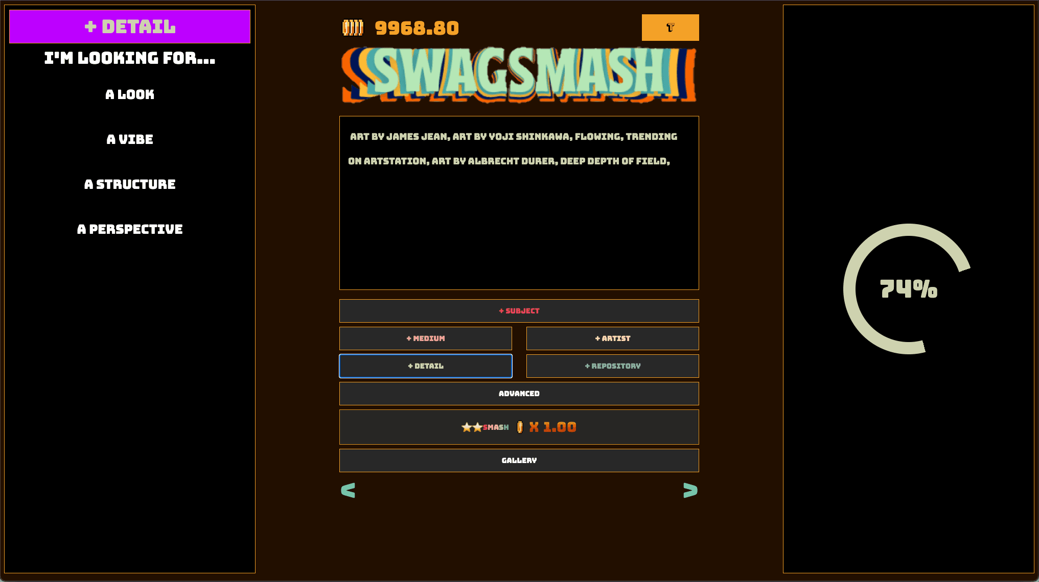1039x582 pixels.
Task: Click the hotdog multiplier icon
Action: pyautogui.click(x=519, y=427)
